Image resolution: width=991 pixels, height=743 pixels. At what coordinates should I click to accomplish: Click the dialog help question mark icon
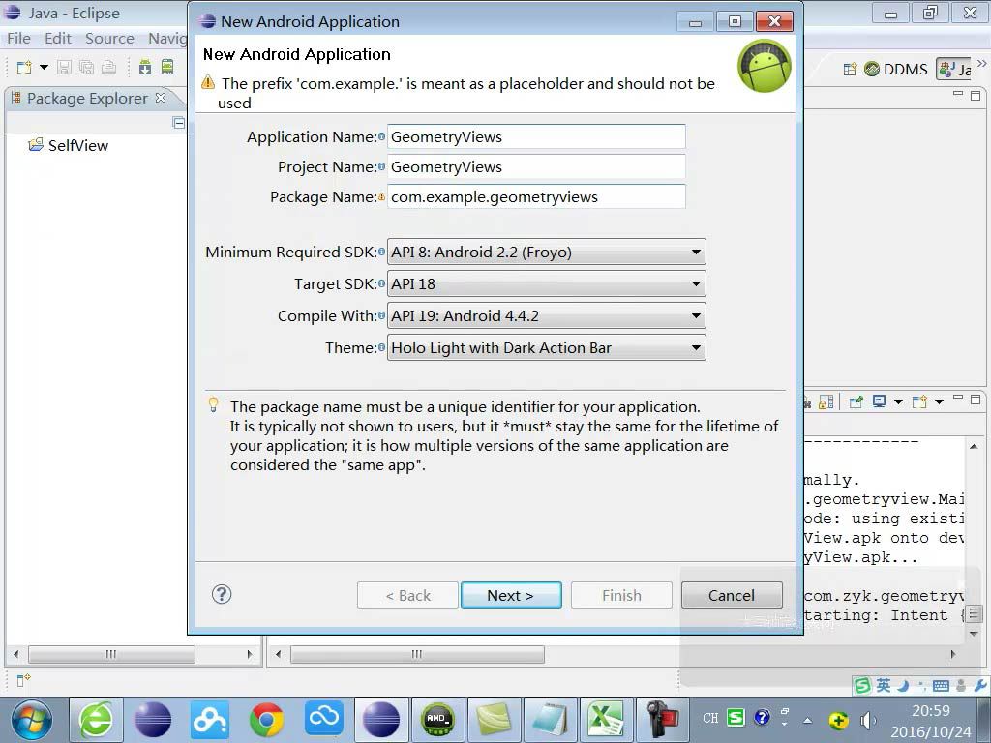pos(222,594)
